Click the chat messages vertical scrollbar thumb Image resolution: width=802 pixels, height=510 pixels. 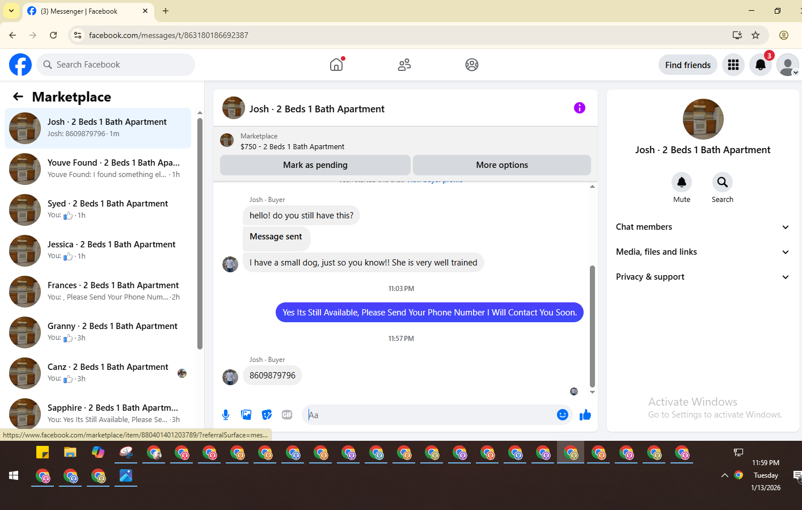(592, 326)
